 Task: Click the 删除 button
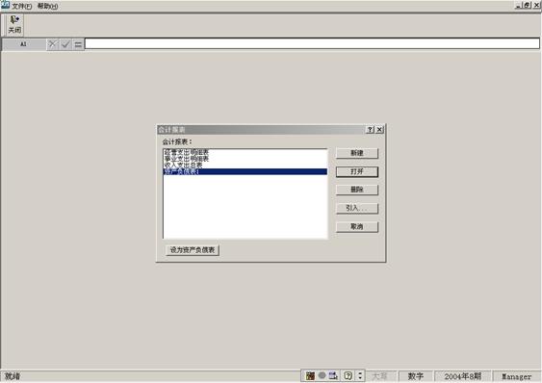click(357, 190)
